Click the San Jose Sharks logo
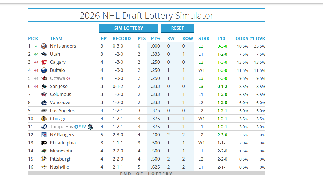Image resolution: width=323 pixels, height=175 pixels. (x=44, y=87)
